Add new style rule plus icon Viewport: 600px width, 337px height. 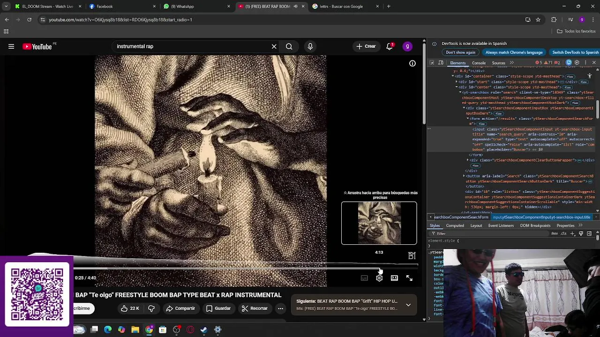point(572,234)
